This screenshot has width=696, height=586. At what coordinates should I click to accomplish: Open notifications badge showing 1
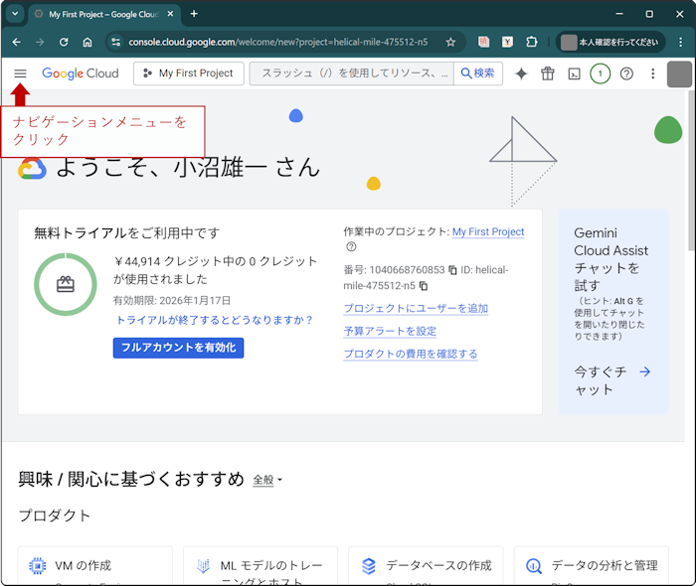click(x=600, y=73)
